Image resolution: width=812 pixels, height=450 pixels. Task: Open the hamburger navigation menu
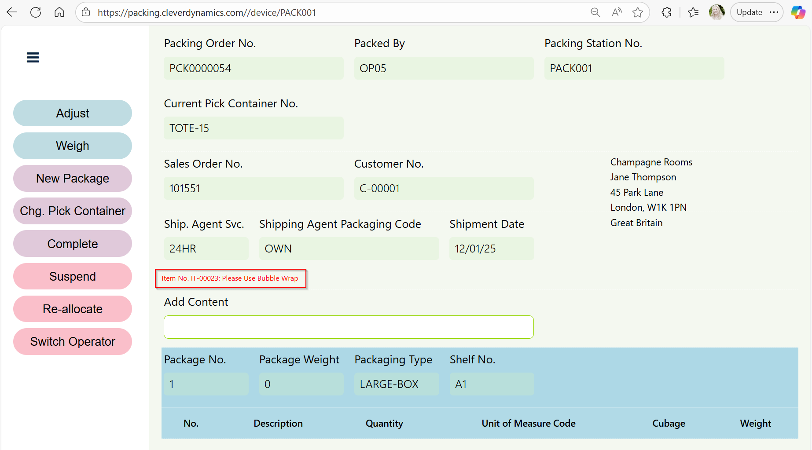[x=33, y=58]
